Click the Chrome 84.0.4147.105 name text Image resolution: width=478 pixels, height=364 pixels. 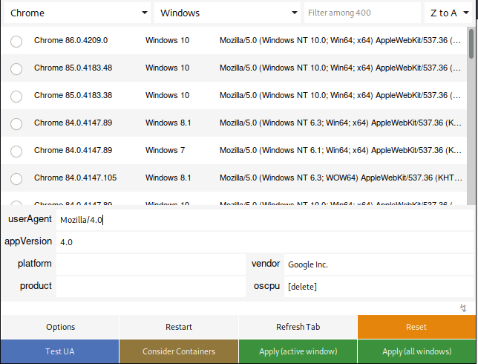click(75, 178)
